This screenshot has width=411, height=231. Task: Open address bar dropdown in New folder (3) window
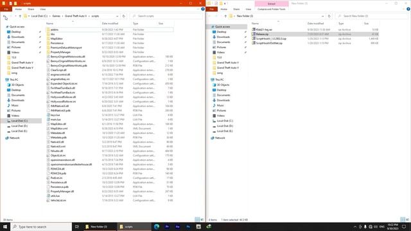coord(322,16)
